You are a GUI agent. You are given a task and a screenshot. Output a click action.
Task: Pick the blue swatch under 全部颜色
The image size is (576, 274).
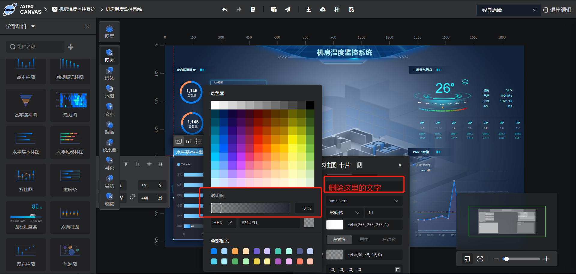pos(214,251)
